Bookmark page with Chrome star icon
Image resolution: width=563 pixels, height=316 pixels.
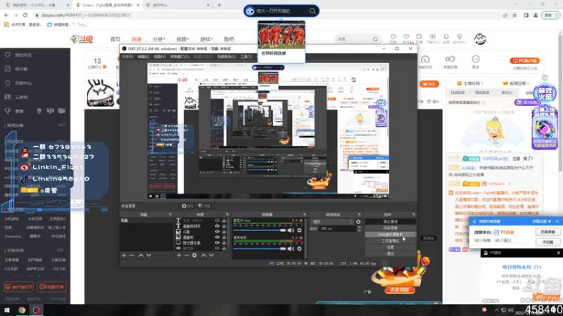pyautogui.click(x=514, y=15)
